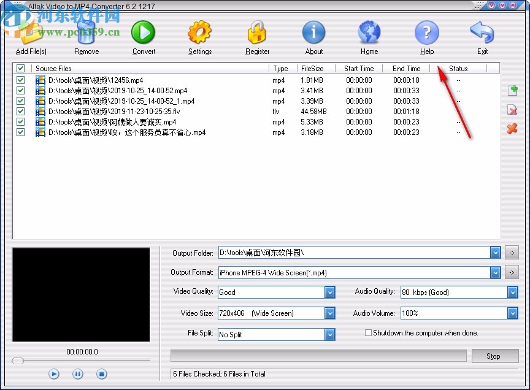
Task: Remove selected item via the red X icon
Action: [x=512, y=110]
